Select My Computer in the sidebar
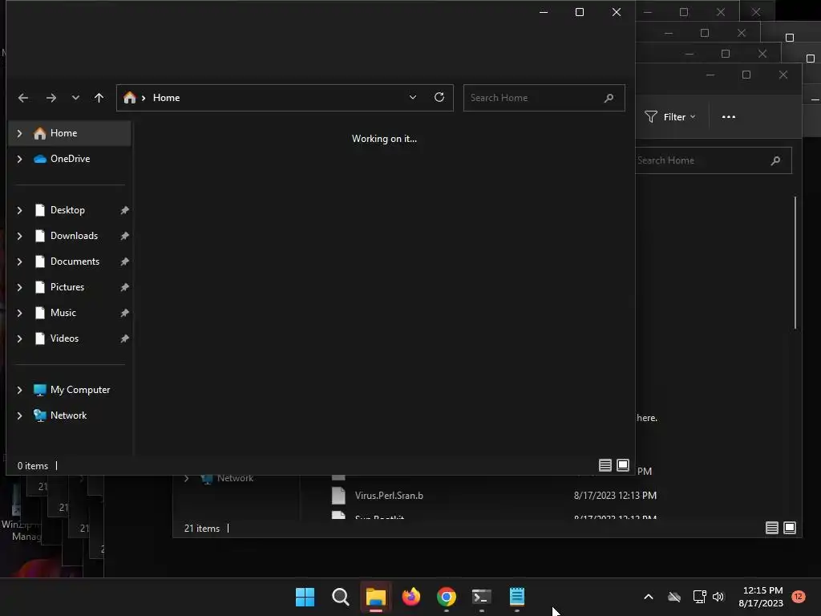The width and height of the screenshot is (821, 616). (x=79, y=390)
